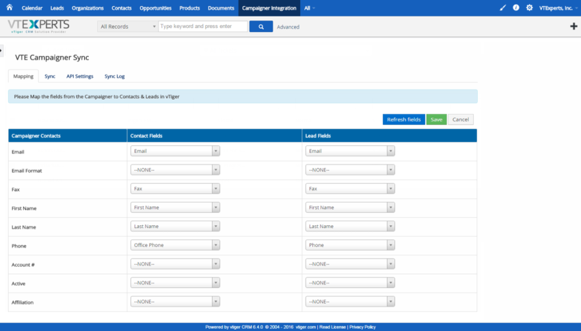The width and height of the screenshot is (581, 331).
Task: Expand the All modules dropdown
Action: click(x=310, y=8)
